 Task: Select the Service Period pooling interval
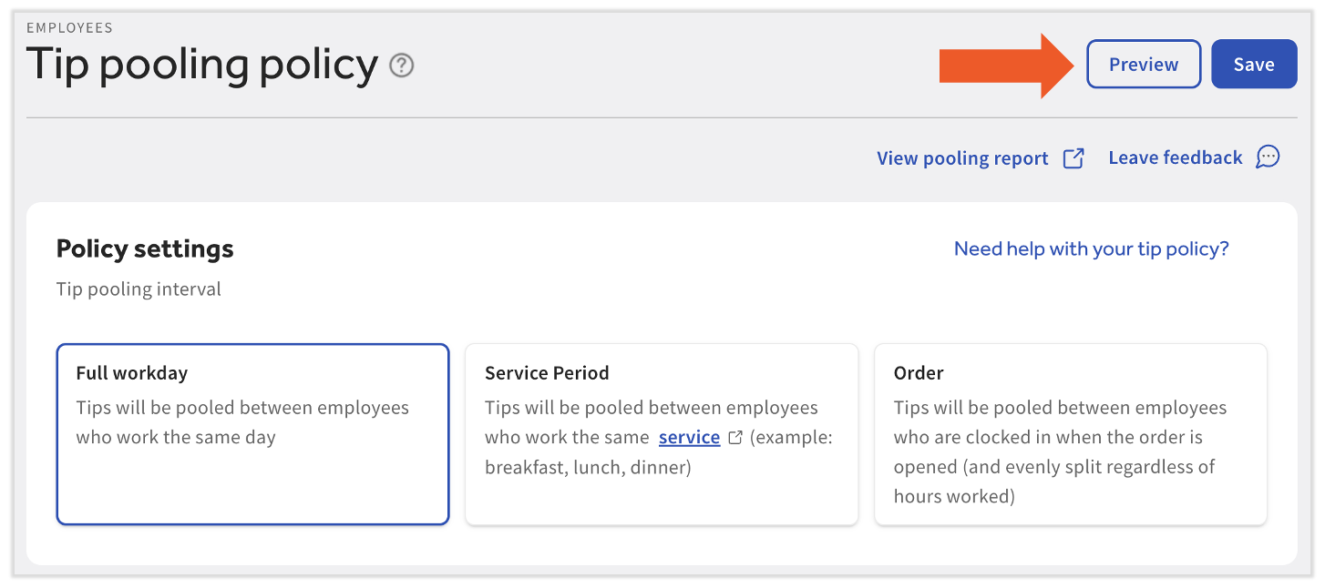coord(662,434)
